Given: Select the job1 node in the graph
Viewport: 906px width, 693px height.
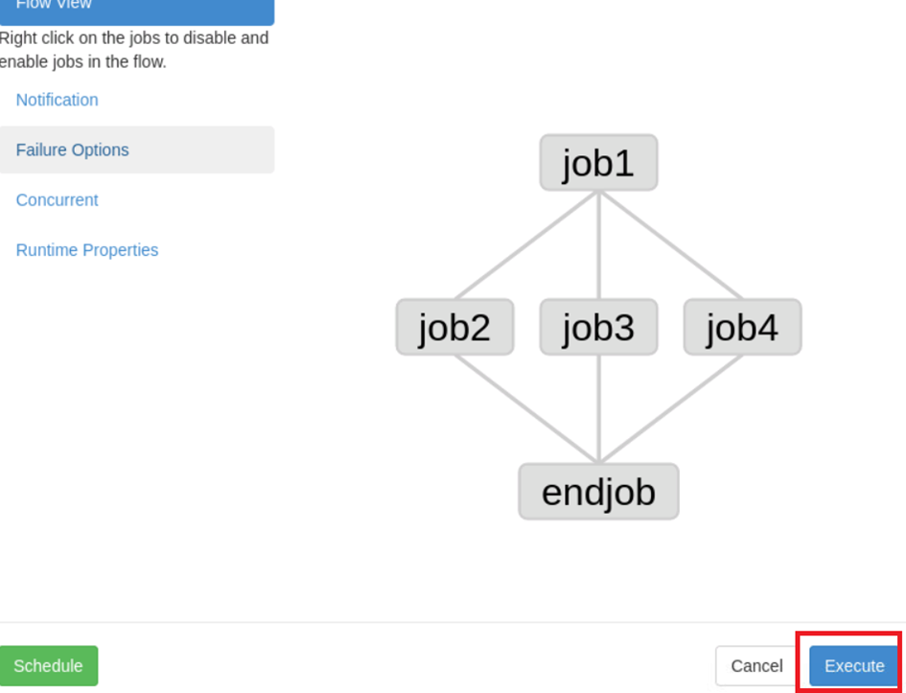Looking at the screenshot, I should point(598,163).
